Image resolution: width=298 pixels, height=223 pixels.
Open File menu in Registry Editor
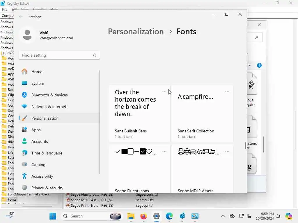5,9
